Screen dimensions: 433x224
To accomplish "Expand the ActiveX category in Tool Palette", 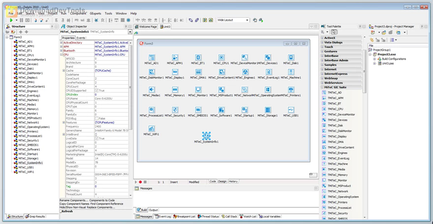I will (x=322, y=38).
